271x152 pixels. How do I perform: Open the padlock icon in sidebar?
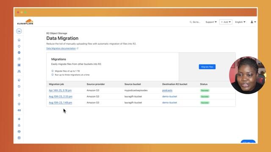click(x=19, y=125)
